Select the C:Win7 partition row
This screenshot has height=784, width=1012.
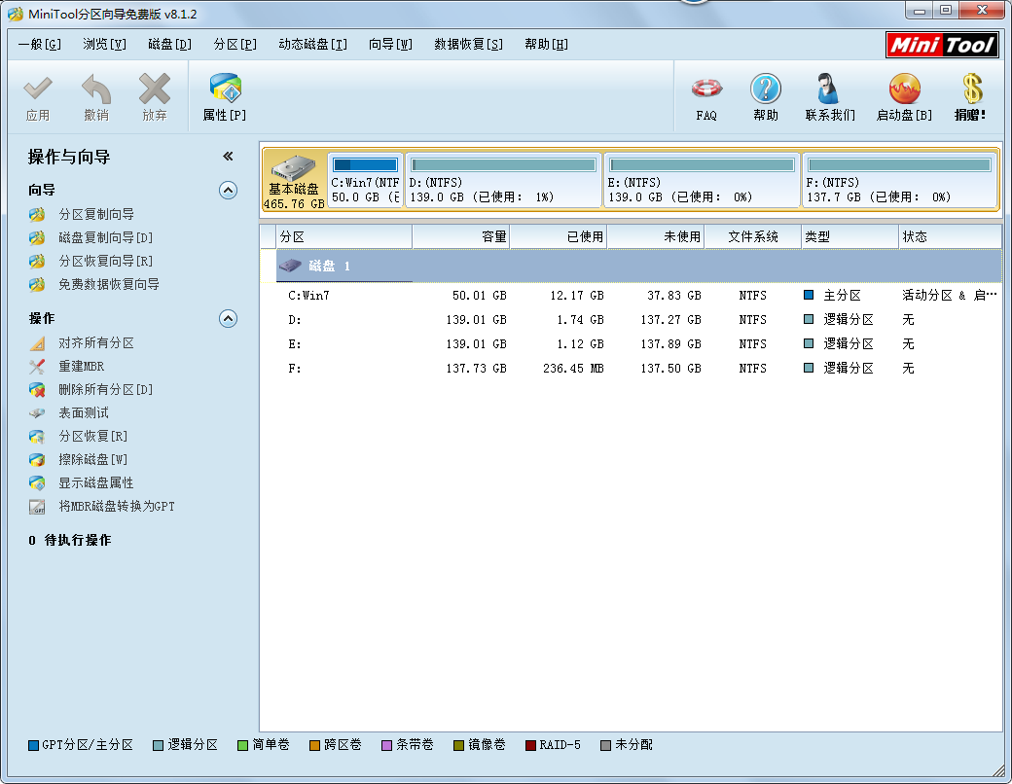[x=639, y=296]
